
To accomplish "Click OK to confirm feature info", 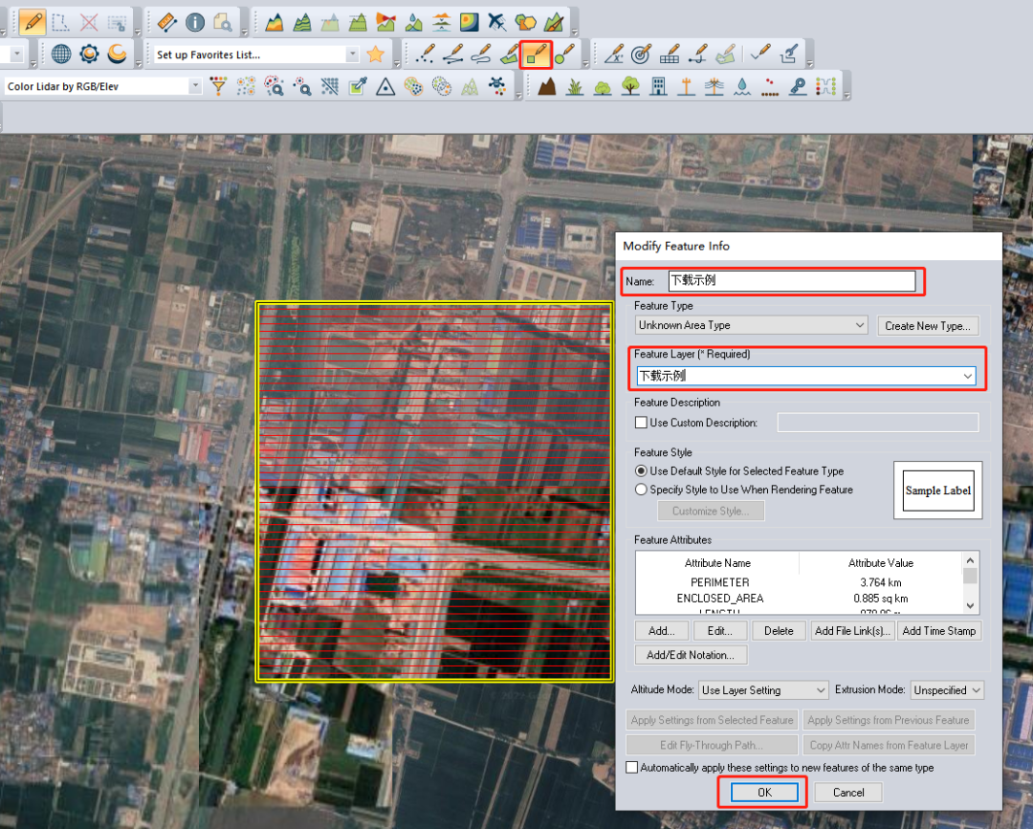I will 764,793.
